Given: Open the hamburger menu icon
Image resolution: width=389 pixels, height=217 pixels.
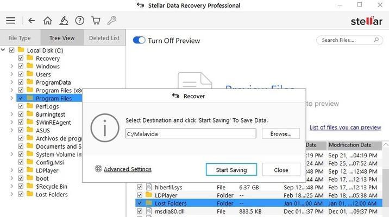Looking at the screenshot, I should (x=11, y=21).
